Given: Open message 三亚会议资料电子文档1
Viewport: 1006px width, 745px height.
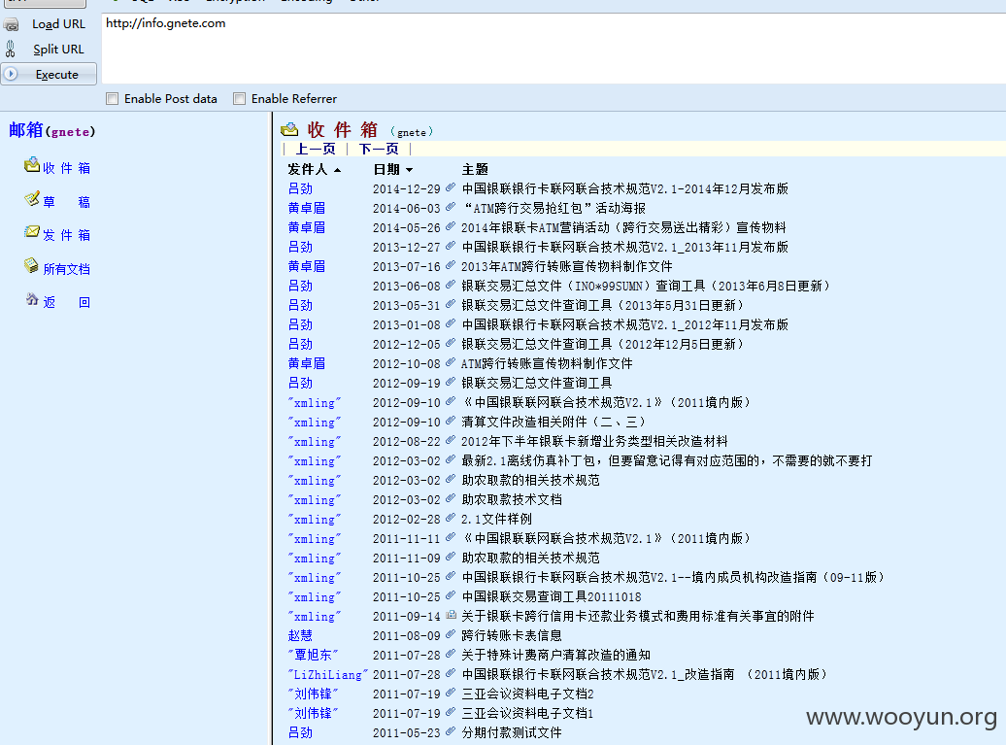Looking at the screenshot, I should 528,713.
